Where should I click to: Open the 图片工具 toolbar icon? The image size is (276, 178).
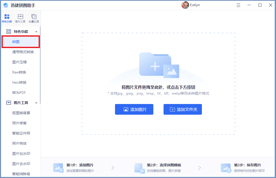20,18
